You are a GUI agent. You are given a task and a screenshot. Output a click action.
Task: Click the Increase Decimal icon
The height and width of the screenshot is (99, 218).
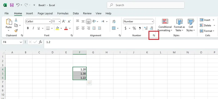[x=146, y=28]
